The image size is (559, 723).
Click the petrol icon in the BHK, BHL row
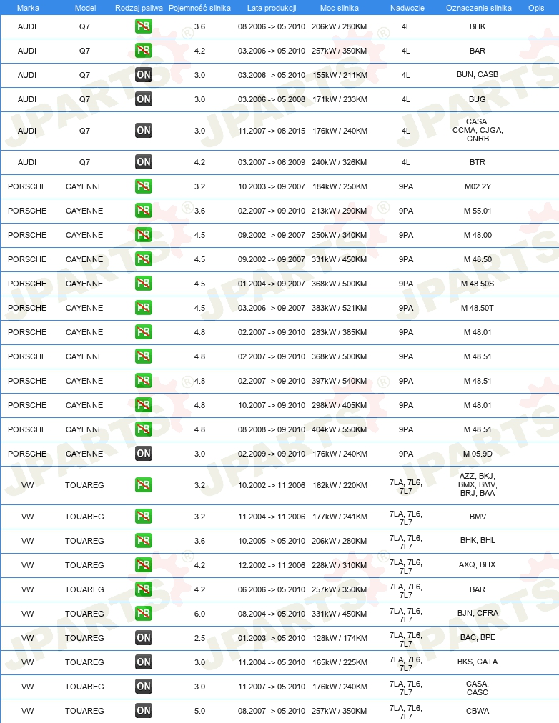[144, 540]
